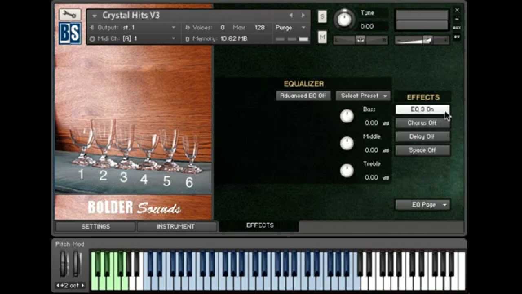Toggle the Mute M button

pyautogui.click(x=322, y=37)
